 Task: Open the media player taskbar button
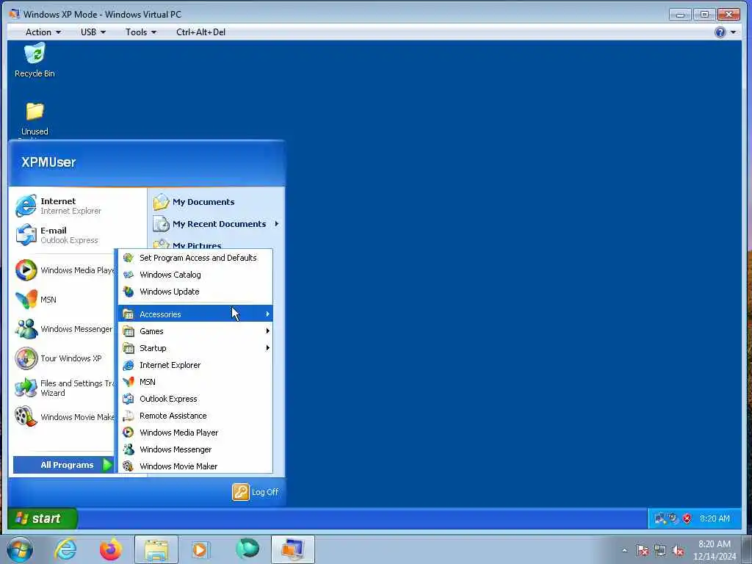tap(201, 549)
